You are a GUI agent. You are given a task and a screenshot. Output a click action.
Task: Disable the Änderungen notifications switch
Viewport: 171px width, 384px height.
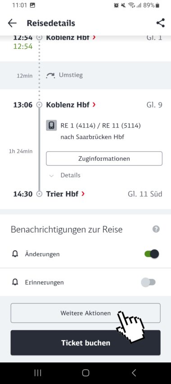(x=152, y=254)
